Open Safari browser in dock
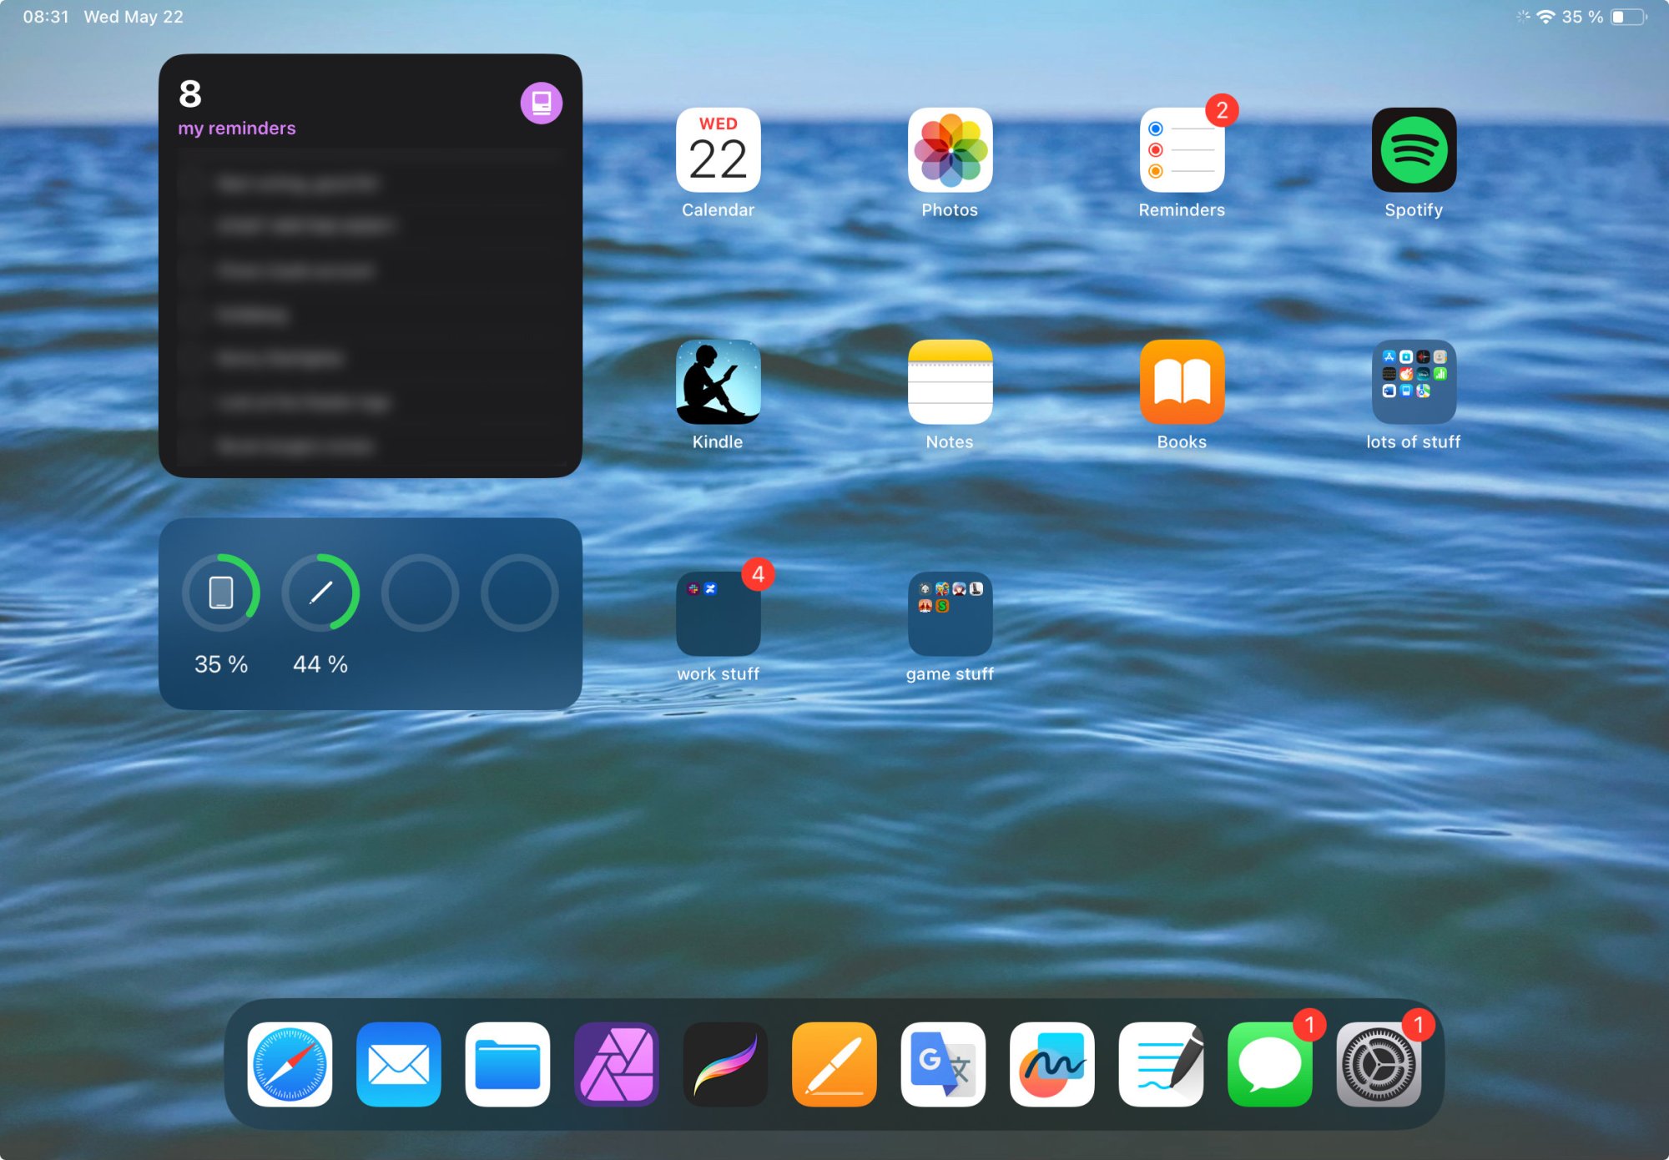The height and width of the screenshot is (1160, 1669). coord(290,1064)
